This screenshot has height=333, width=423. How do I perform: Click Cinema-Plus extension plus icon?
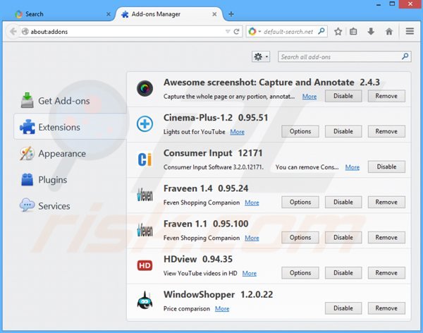pyautogui.click(x=145, y=124)
